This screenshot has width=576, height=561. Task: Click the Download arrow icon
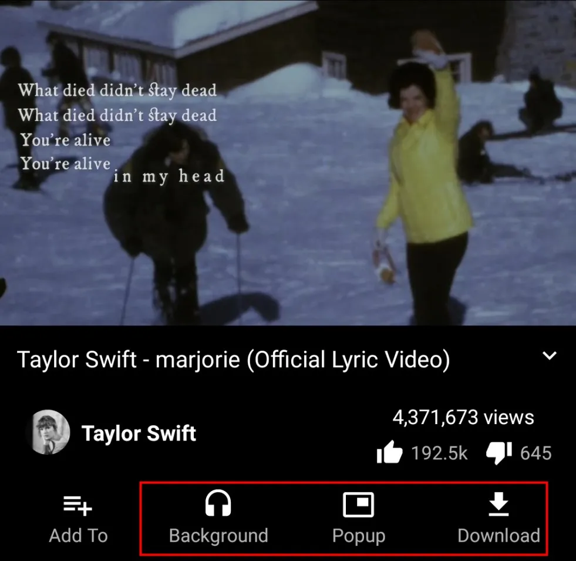click(x=498, y=504)
